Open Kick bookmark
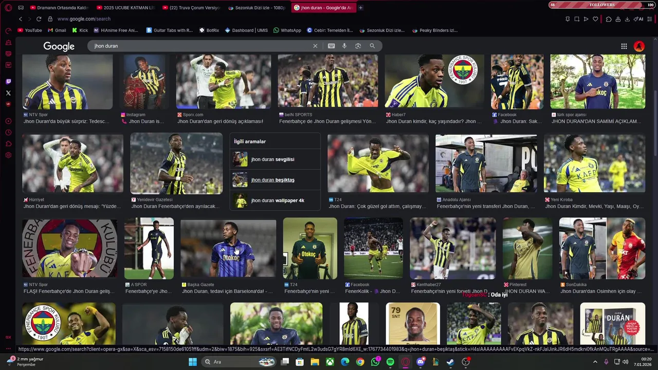The width and height of the screenshot is (658, 370). (x=80, y=30)
